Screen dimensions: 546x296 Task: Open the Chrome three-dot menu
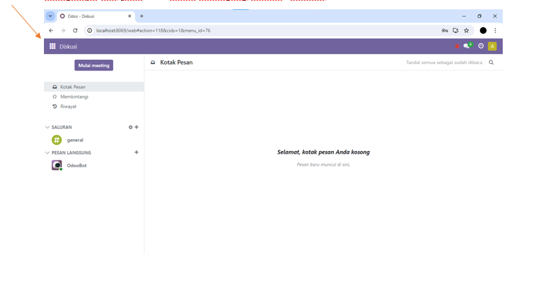495,31
